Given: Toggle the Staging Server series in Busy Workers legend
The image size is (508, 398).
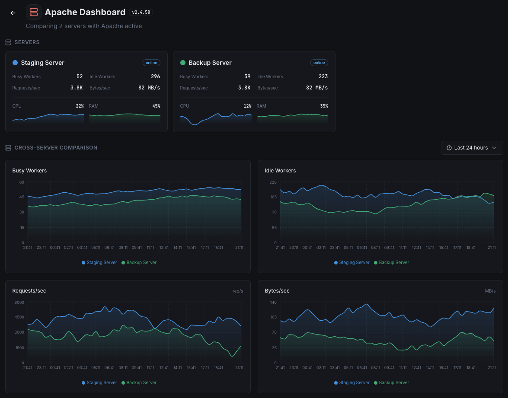Looking at the screenshot, I should coord(99,262).
